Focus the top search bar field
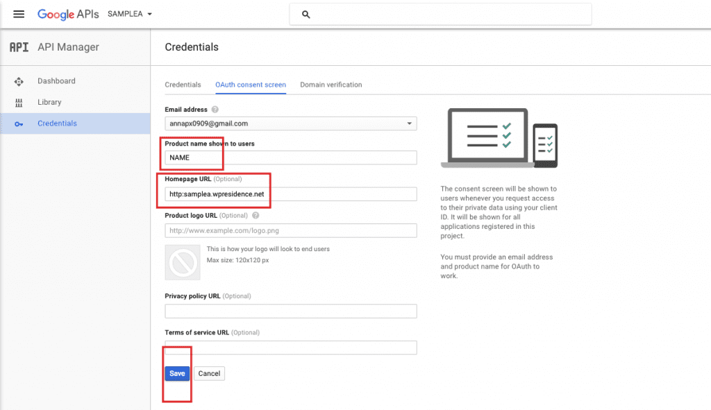Image resolution: width=711 pixels, height=410 pixels. pyautogui.click(x=440, y=15)
